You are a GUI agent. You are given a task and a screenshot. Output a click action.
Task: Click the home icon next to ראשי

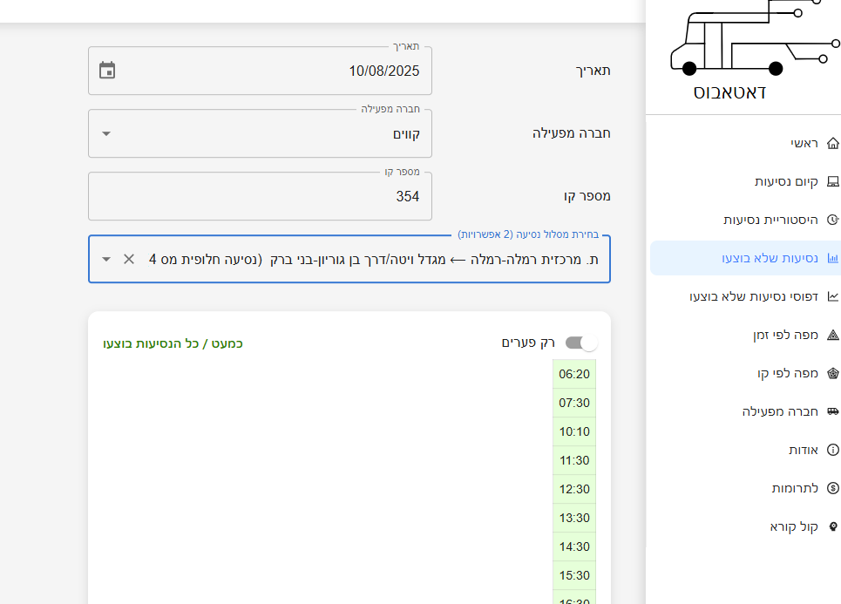(x=832, y=143)
